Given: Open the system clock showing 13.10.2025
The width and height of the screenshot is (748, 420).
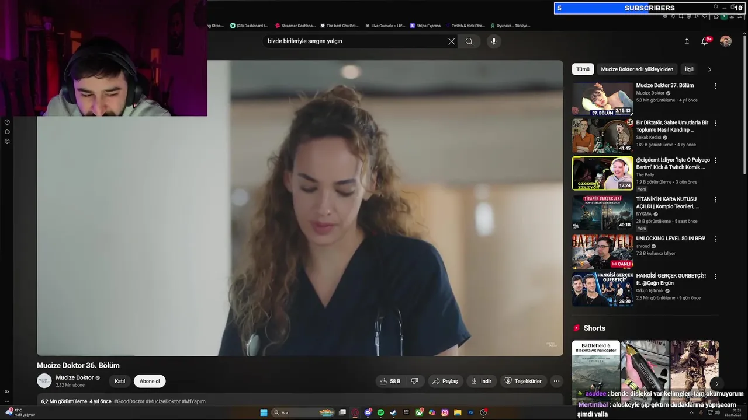Looking at the screenshot, I should point(733,412).
